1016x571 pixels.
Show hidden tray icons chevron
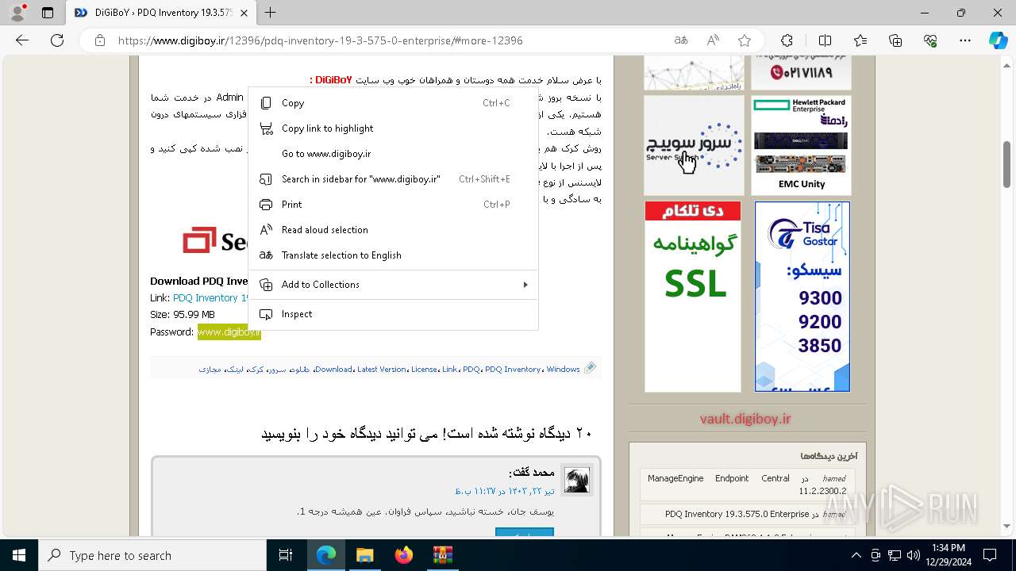856,555
